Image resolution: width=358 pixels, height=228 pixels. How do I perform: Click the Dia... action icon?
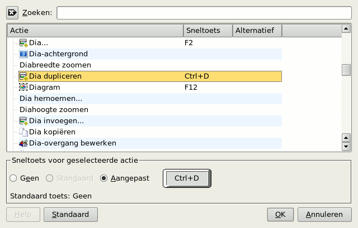click(x=23, y=43)
